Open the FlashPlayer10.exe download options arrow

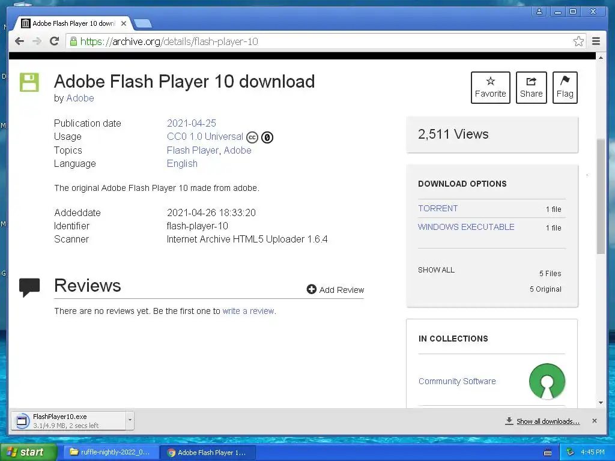(130, 421)
